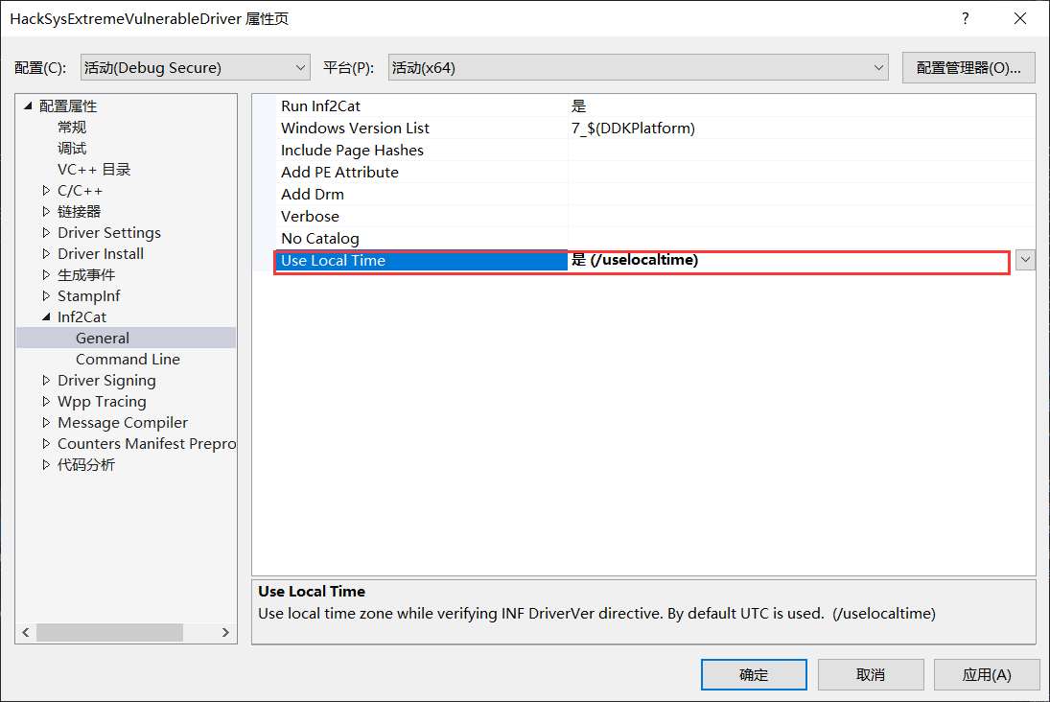This screenshot has height=702, width=1050.
Task: Open the Use Local Time value dropdown arrow
Action: click(x=1025, y=260)
